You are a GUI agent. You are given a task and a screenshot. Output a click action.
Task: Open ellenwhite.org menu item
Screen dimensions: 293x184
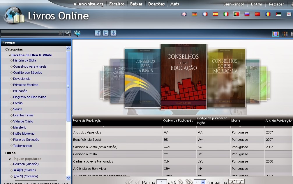point(88,4)
